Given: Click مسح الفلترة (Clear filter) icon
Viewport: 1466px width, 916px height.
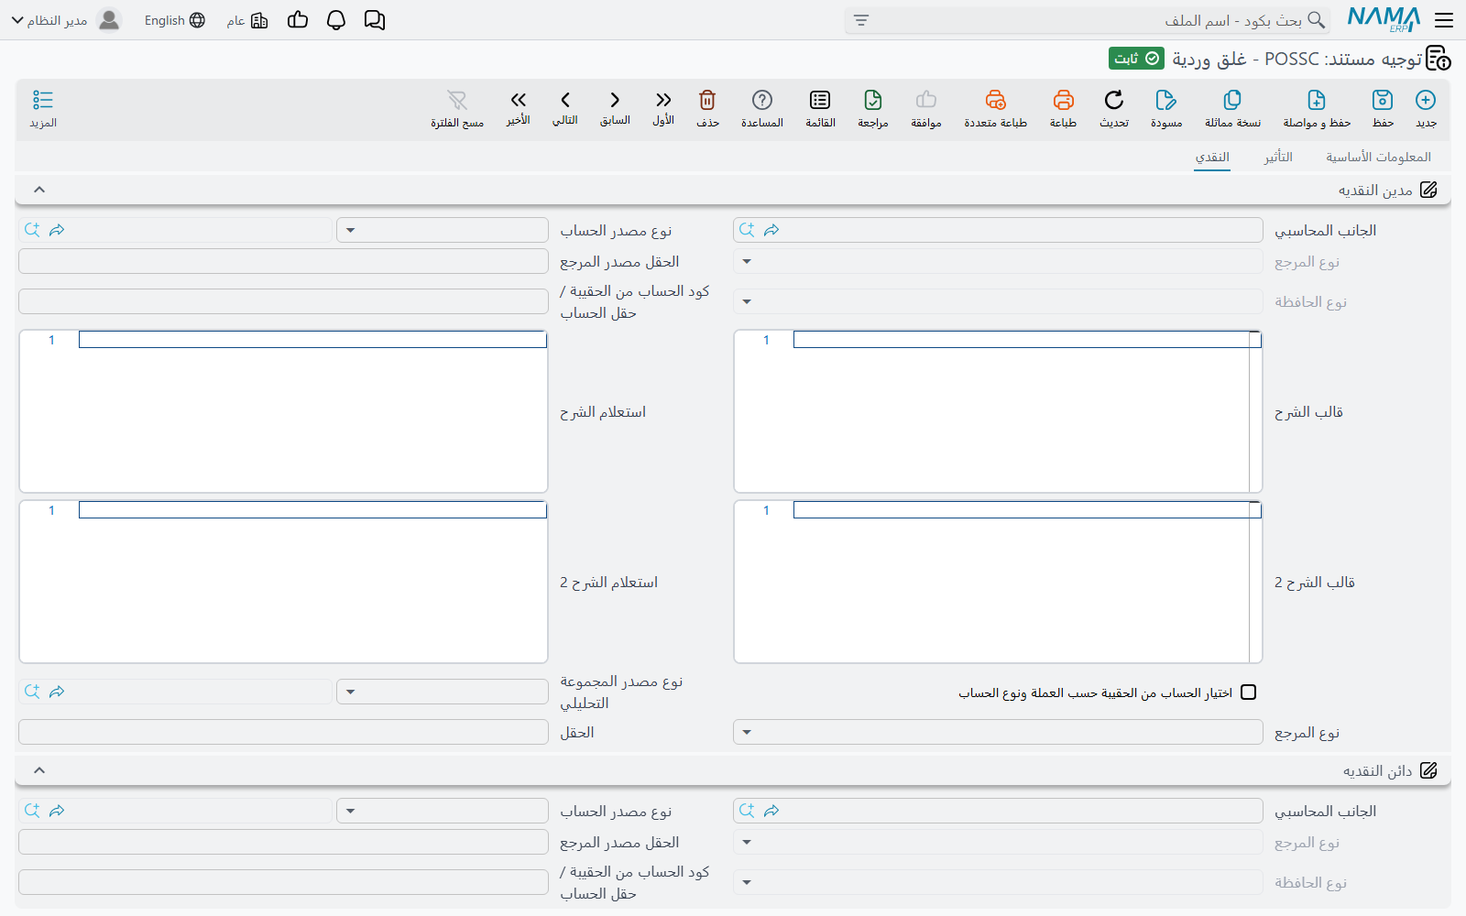Looking at the screenshot, I should (457, 100).
